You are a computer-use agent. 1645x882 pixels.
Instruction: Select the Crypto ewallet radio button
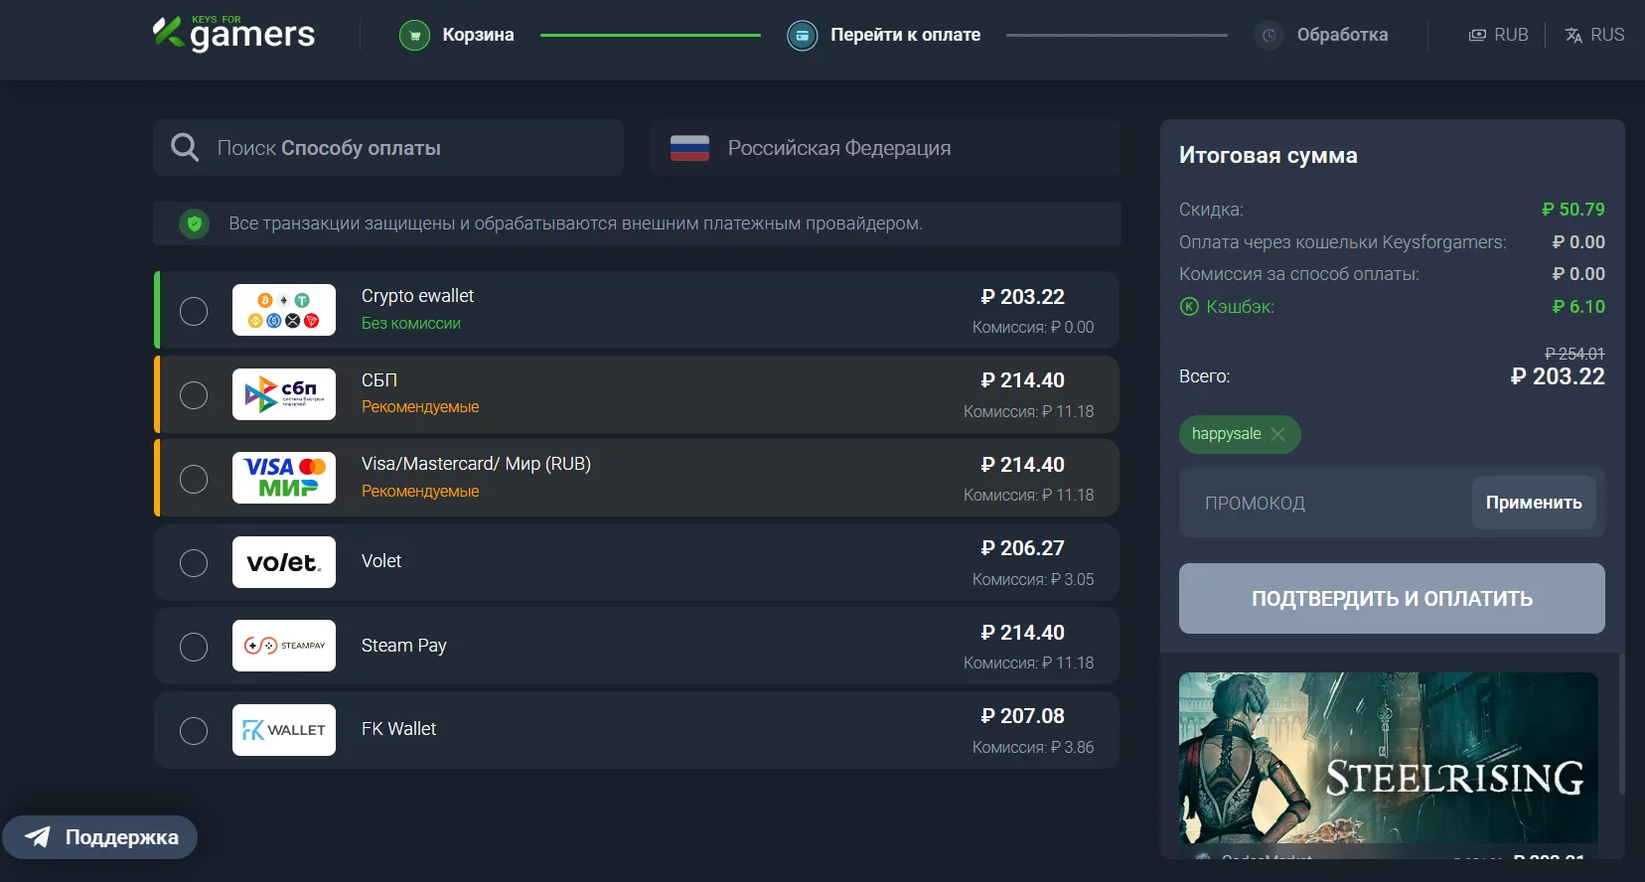pyautogui.click(x=194, y=311)
